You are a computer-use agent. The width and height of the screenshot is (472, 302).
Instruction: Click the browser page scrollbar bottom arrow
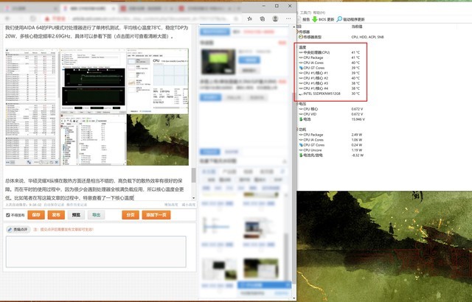coord(294,298)
